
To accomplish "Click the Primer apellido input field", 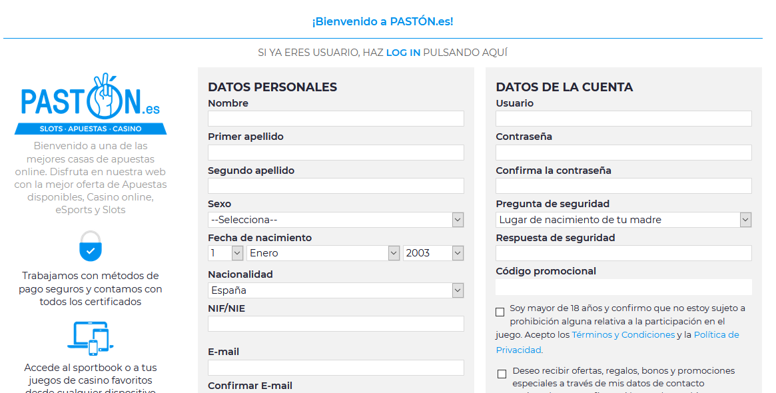I will [336, 153].
